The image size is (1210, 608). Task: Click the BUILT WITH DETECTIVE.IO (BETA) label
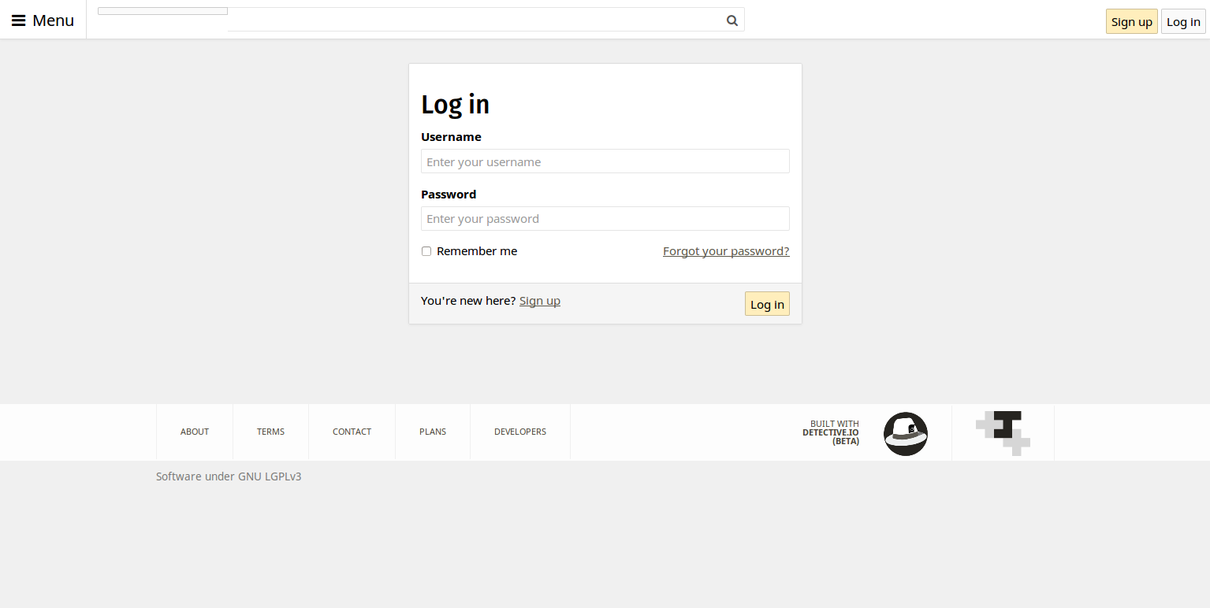click(832, 433)
